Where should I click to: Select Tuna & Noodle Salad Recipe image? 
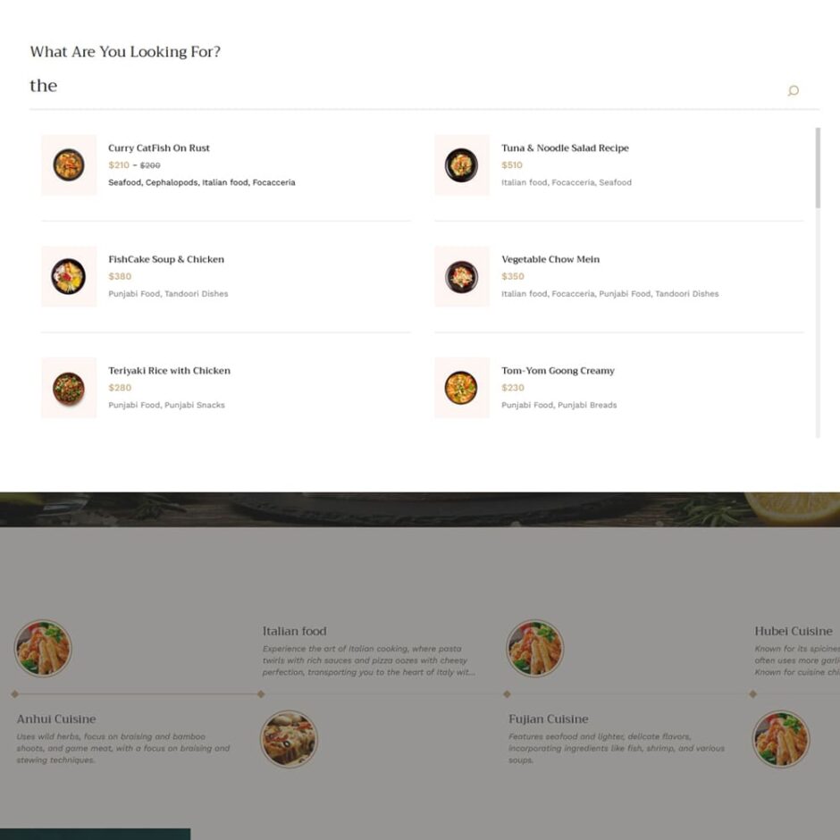[462, 165]
